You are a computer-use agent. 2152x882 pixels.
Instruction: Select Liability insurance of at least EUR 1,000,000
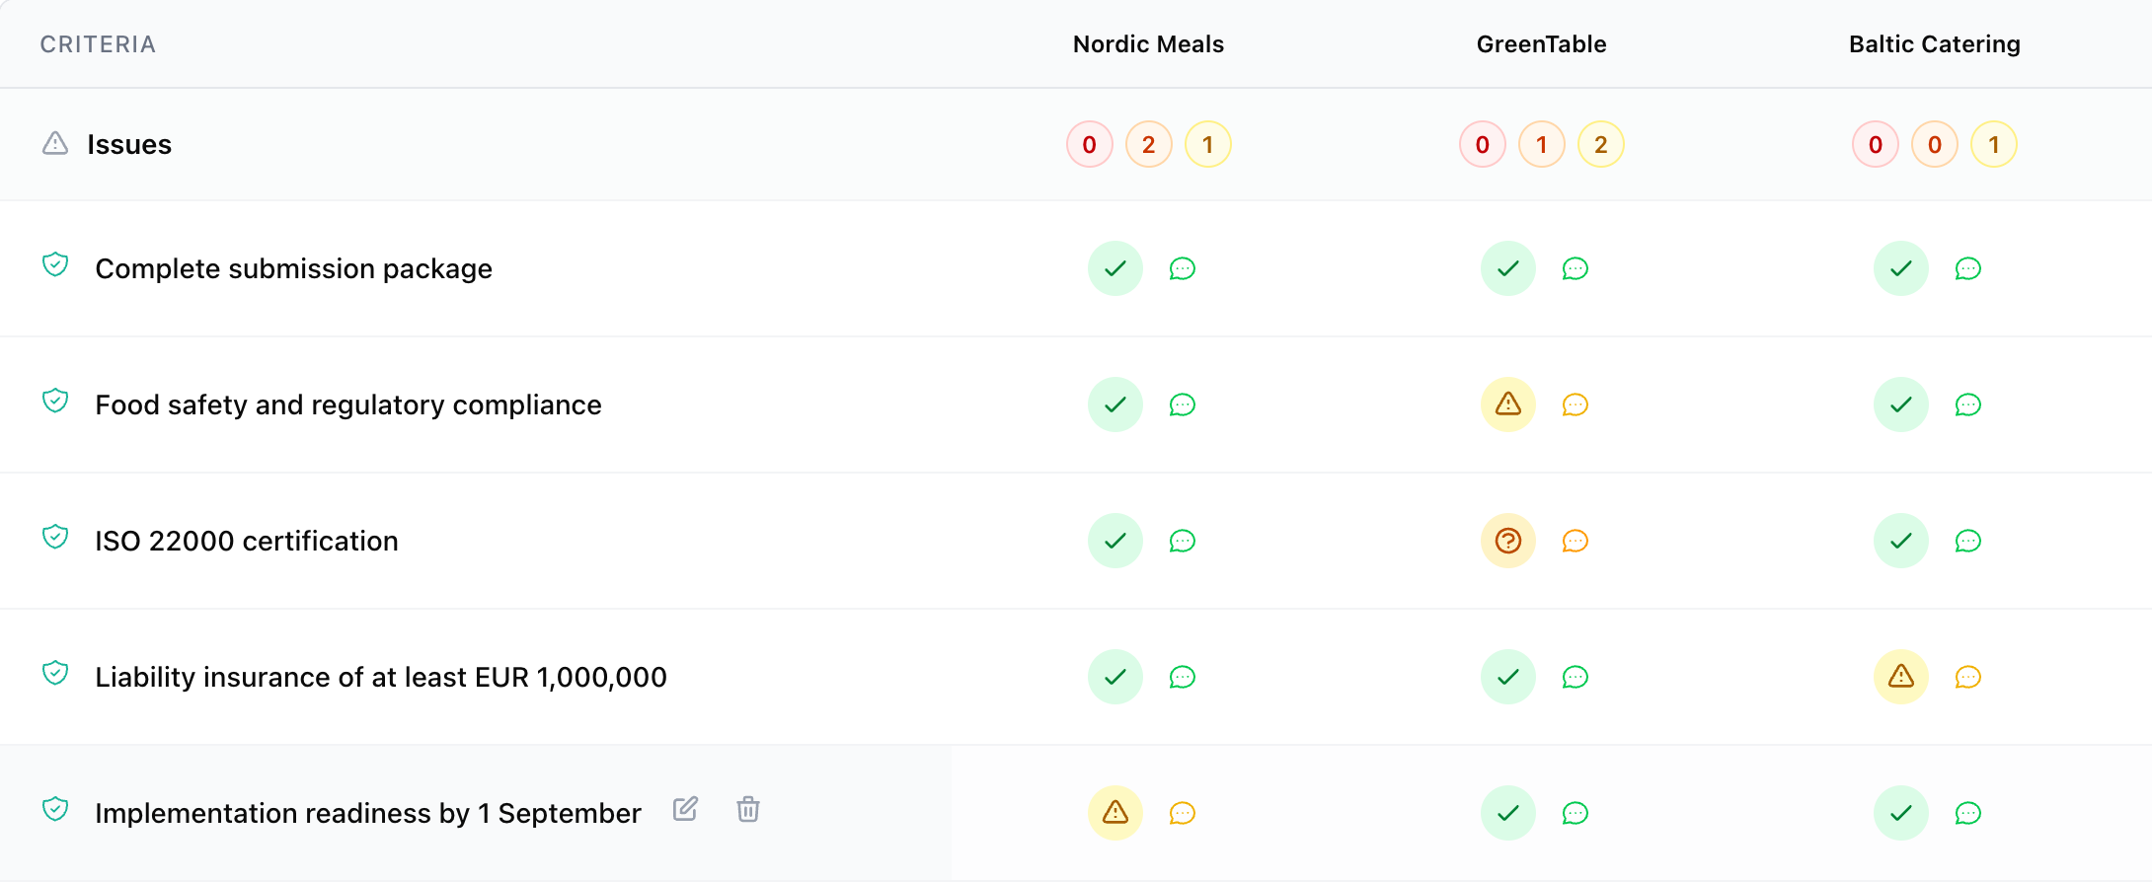381,677
